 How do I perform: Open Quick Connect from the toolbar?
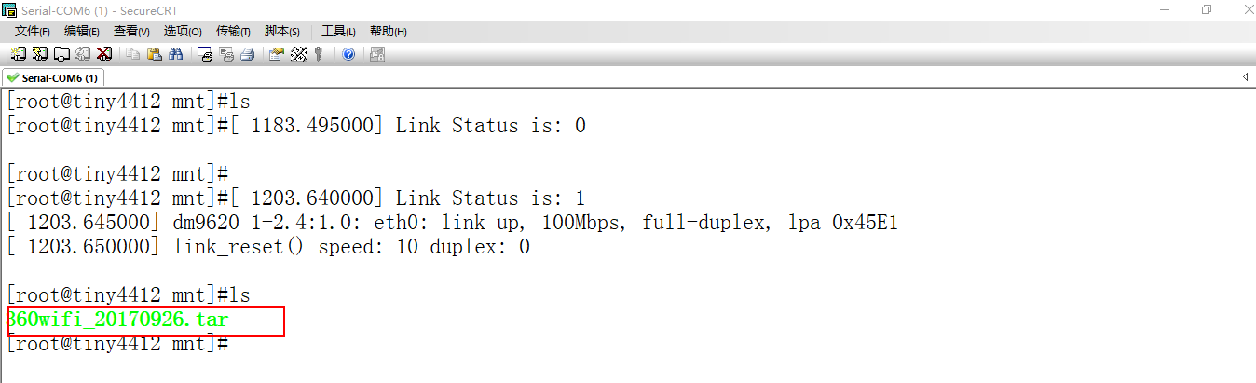[x=40, y=54]
